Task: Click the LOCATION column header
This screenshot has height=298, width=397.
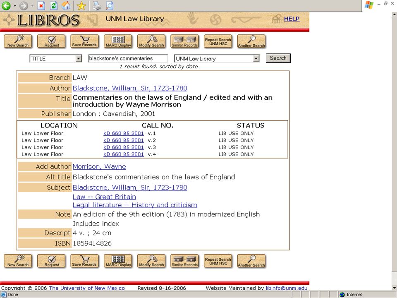Action: [59, 125]
